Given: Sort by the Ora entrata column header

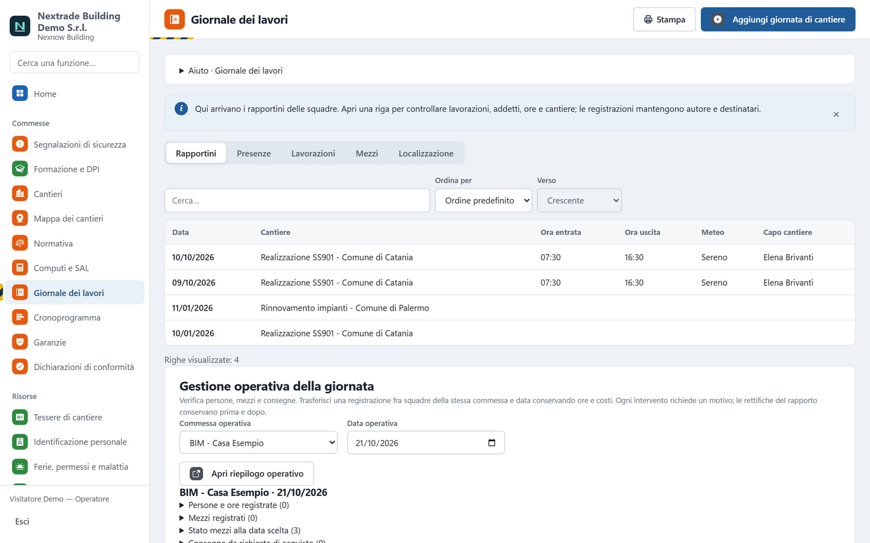Looking at the screenshot, I should tap(561, 232).
